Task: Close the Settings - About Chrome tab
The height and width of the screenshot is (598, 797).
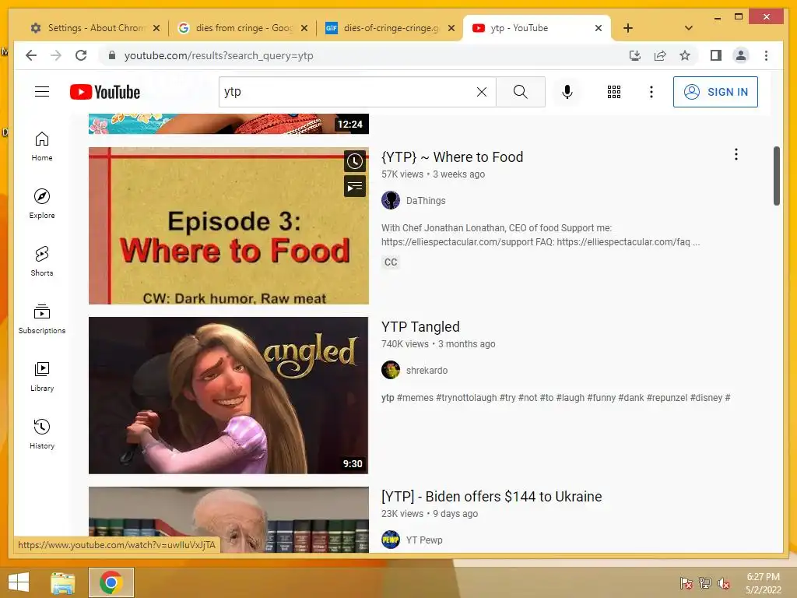Action: (156, 28)
